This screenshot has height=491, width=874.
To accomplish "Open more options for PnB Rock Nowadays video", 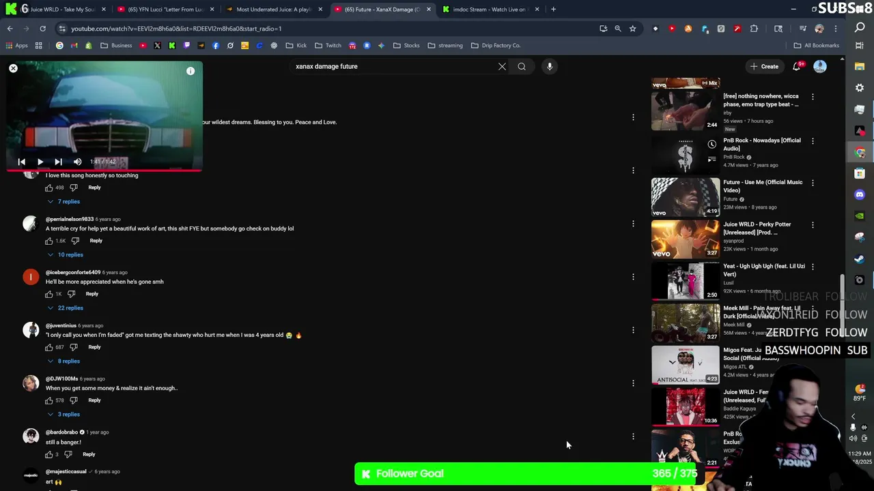I will click(x=813, y=141).
